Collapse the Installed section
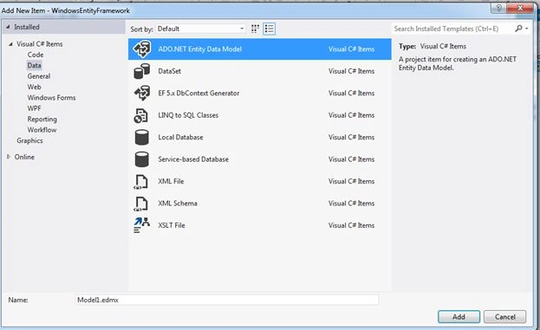Screen dimensions: 540x330 (x=8, y=27)
